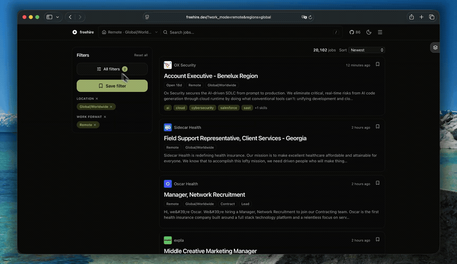Bookmark the Manager, Network Recruitment job
The image size is (457, 264).
pyautogui.click(x=377, y=183)
